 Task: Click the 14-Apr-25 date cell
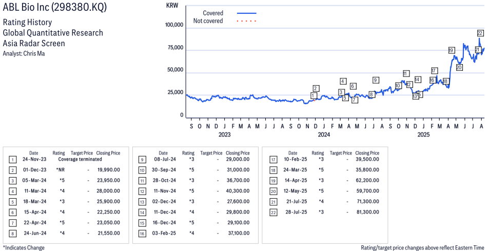296,180
